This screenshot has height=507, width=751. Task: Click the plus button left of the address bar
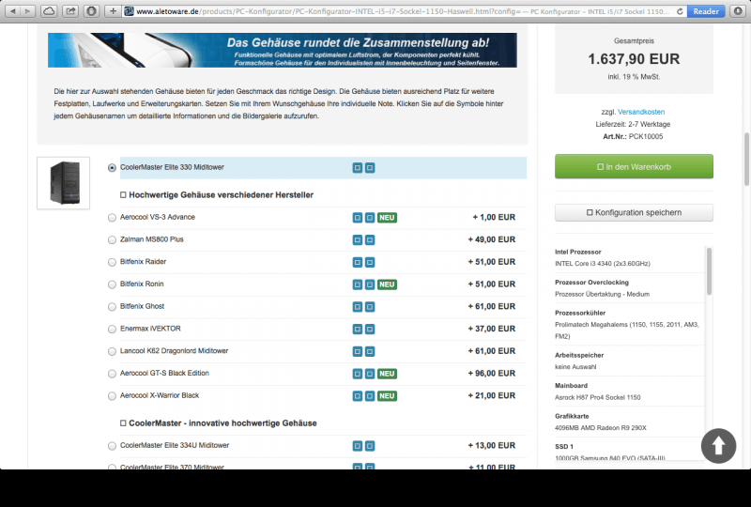[113, 11]
